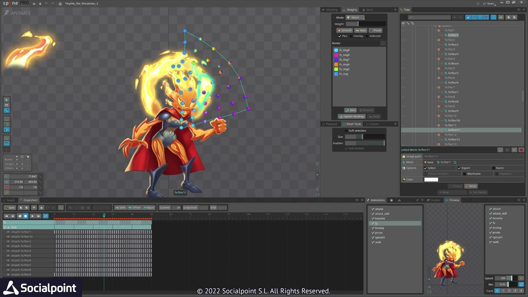
Task: Toggle the lock icon in dopesheet toolbar
Action: (41, 207)
